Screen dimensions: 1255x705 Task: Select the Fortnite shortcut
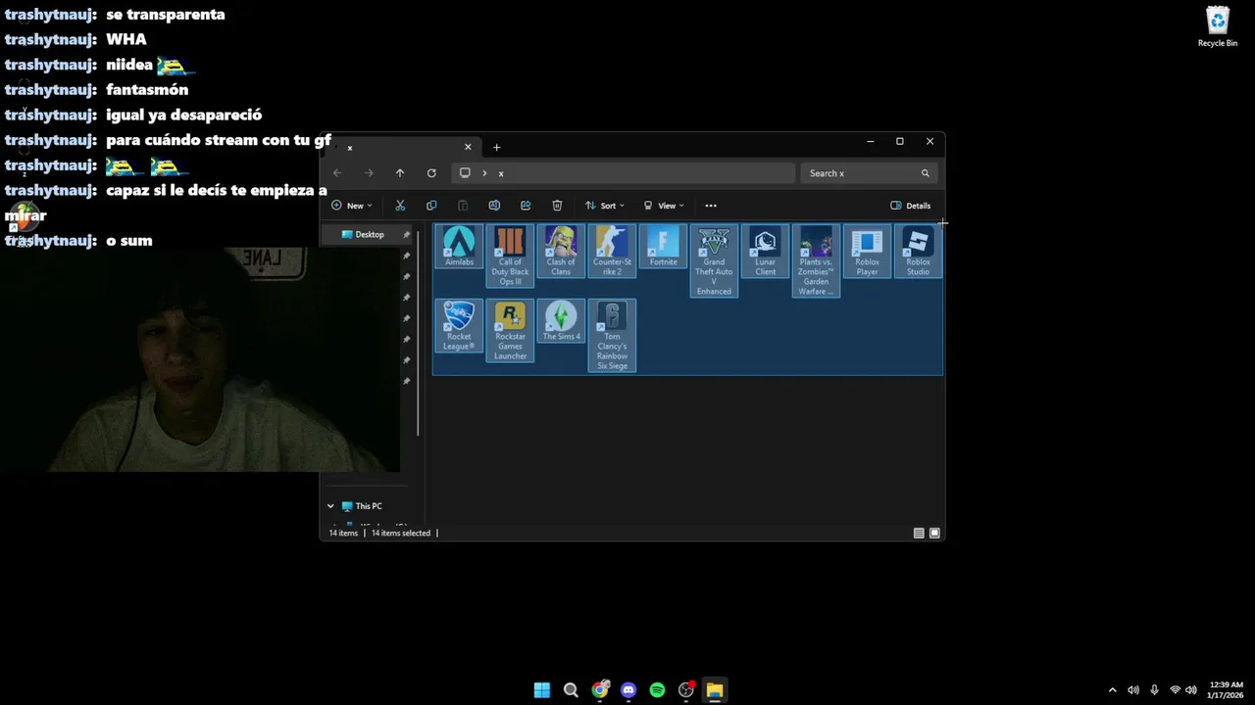coord(663,247)
